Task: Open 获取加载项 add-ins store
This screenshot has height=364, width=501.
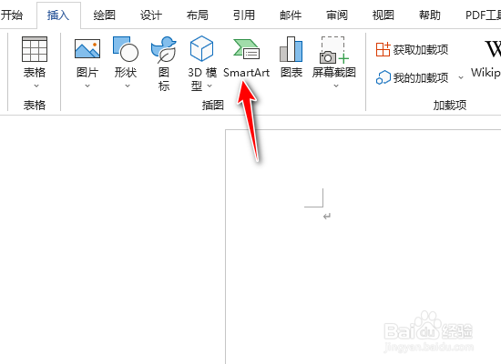Action: coord(412,49)
